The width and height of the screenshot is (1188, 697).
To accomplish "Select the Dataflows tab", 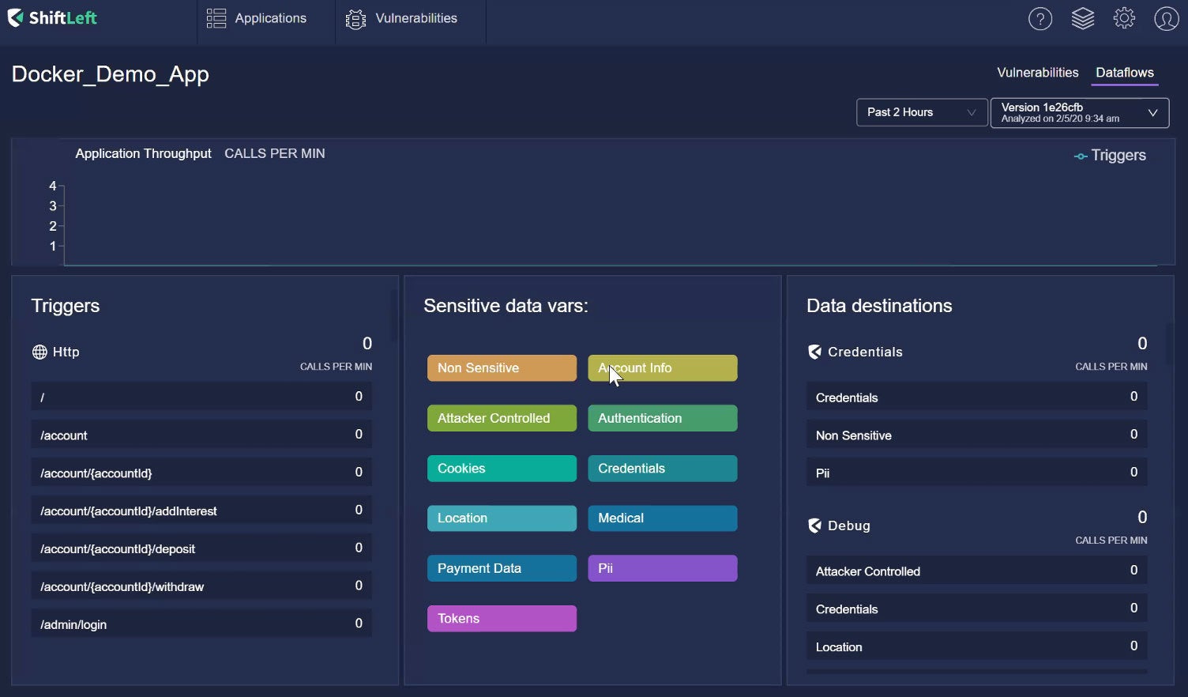I will (1125, 73).
